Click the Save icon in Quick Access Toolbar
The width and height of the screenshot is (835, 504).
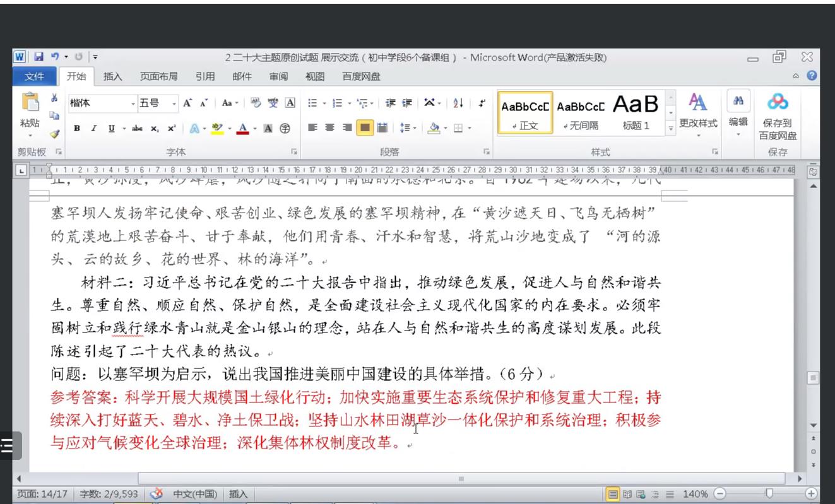tap(39, 57)
